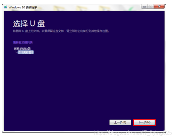Click the Windows 10 setup title icon
The image size is (175, 139).
[x=6, y=7]
